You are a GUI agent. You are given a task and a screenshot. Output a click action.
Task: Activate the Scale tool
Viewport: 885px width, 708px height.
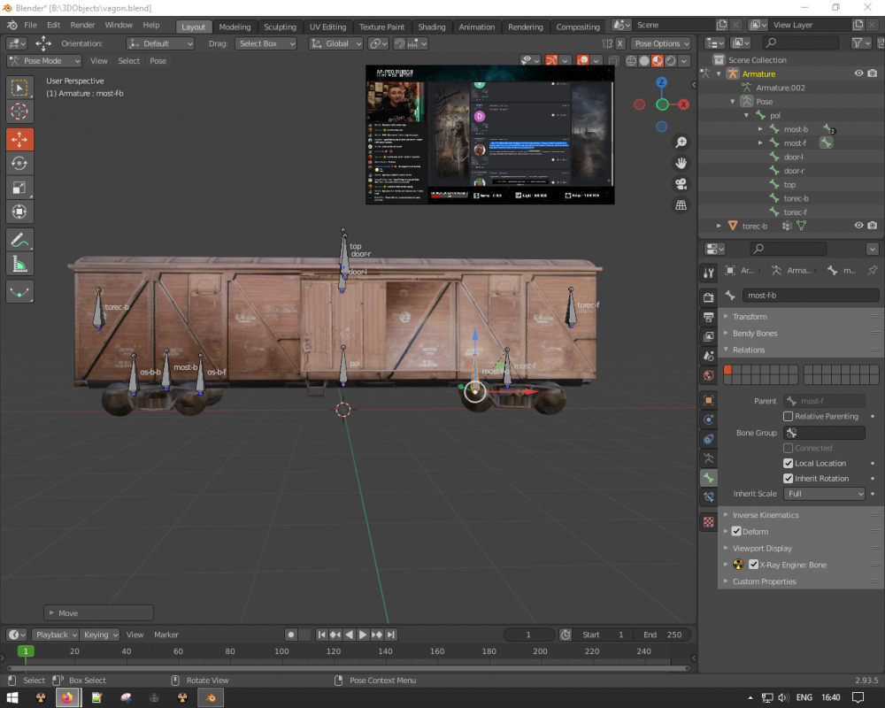point(20,187)
